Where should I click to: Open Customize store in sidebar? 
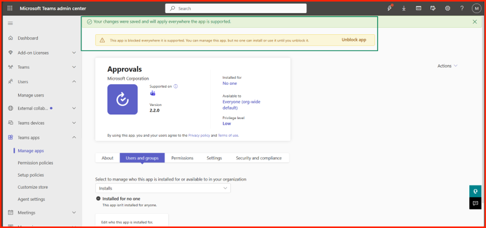pos(33,187)
